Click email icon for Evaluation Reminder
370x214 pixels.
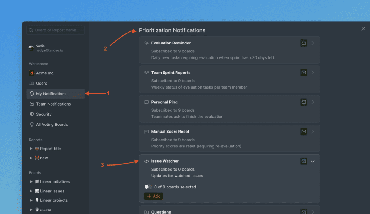[304, 43]
